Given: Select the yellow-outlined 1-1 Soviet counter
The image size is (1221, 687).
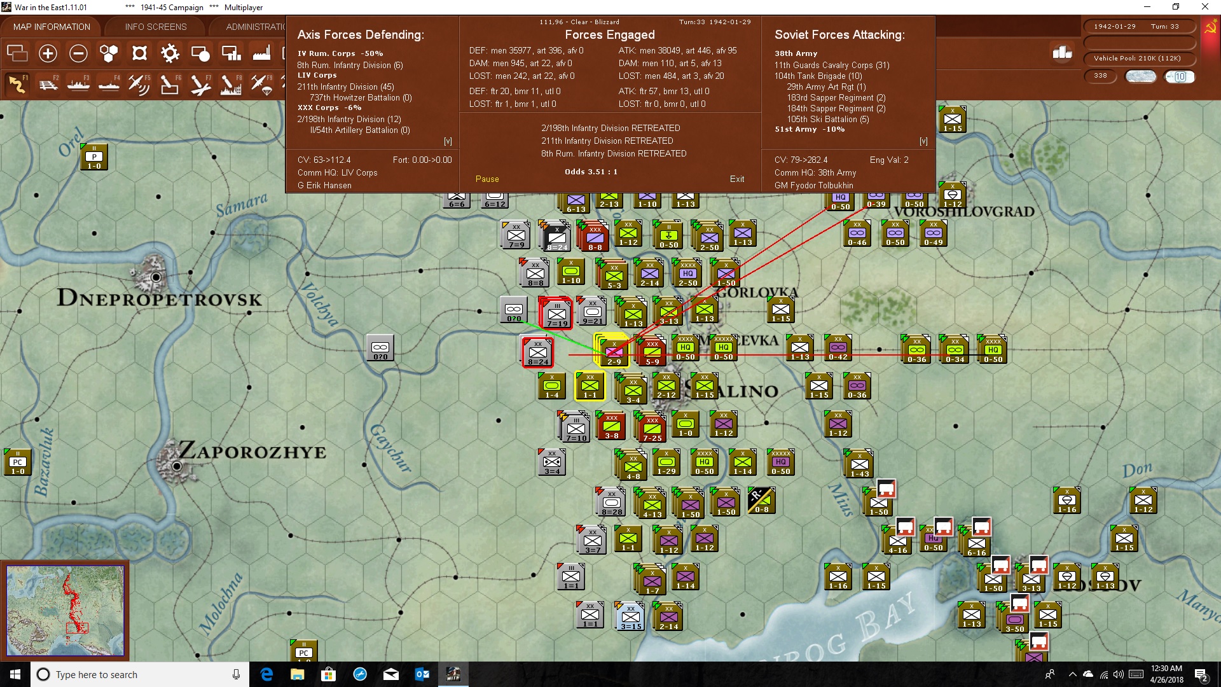Looking at the screenshot, I should tap(590, 386).
